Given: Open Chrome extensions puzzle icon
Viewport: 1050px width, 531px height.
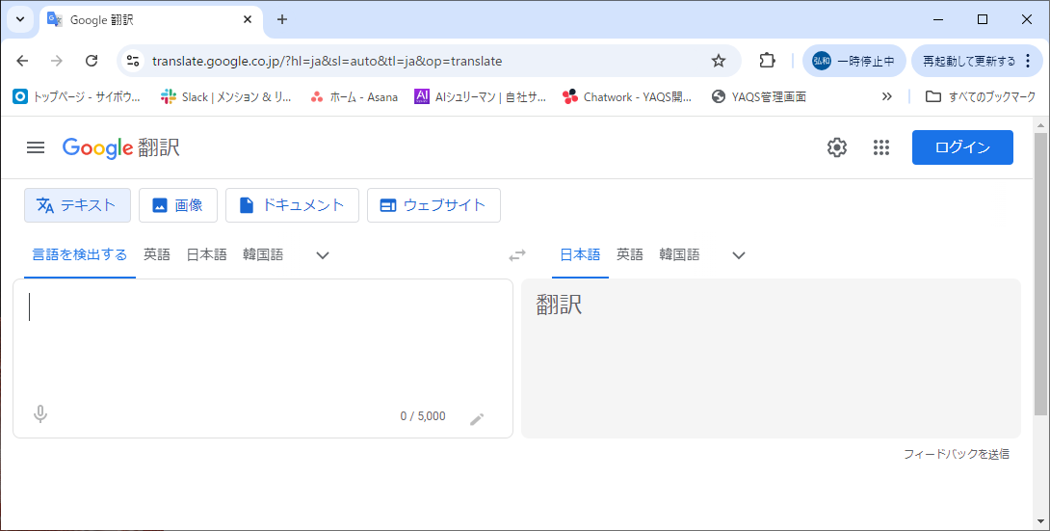Looking at the screenshot, I should click(x=768, y=61).
